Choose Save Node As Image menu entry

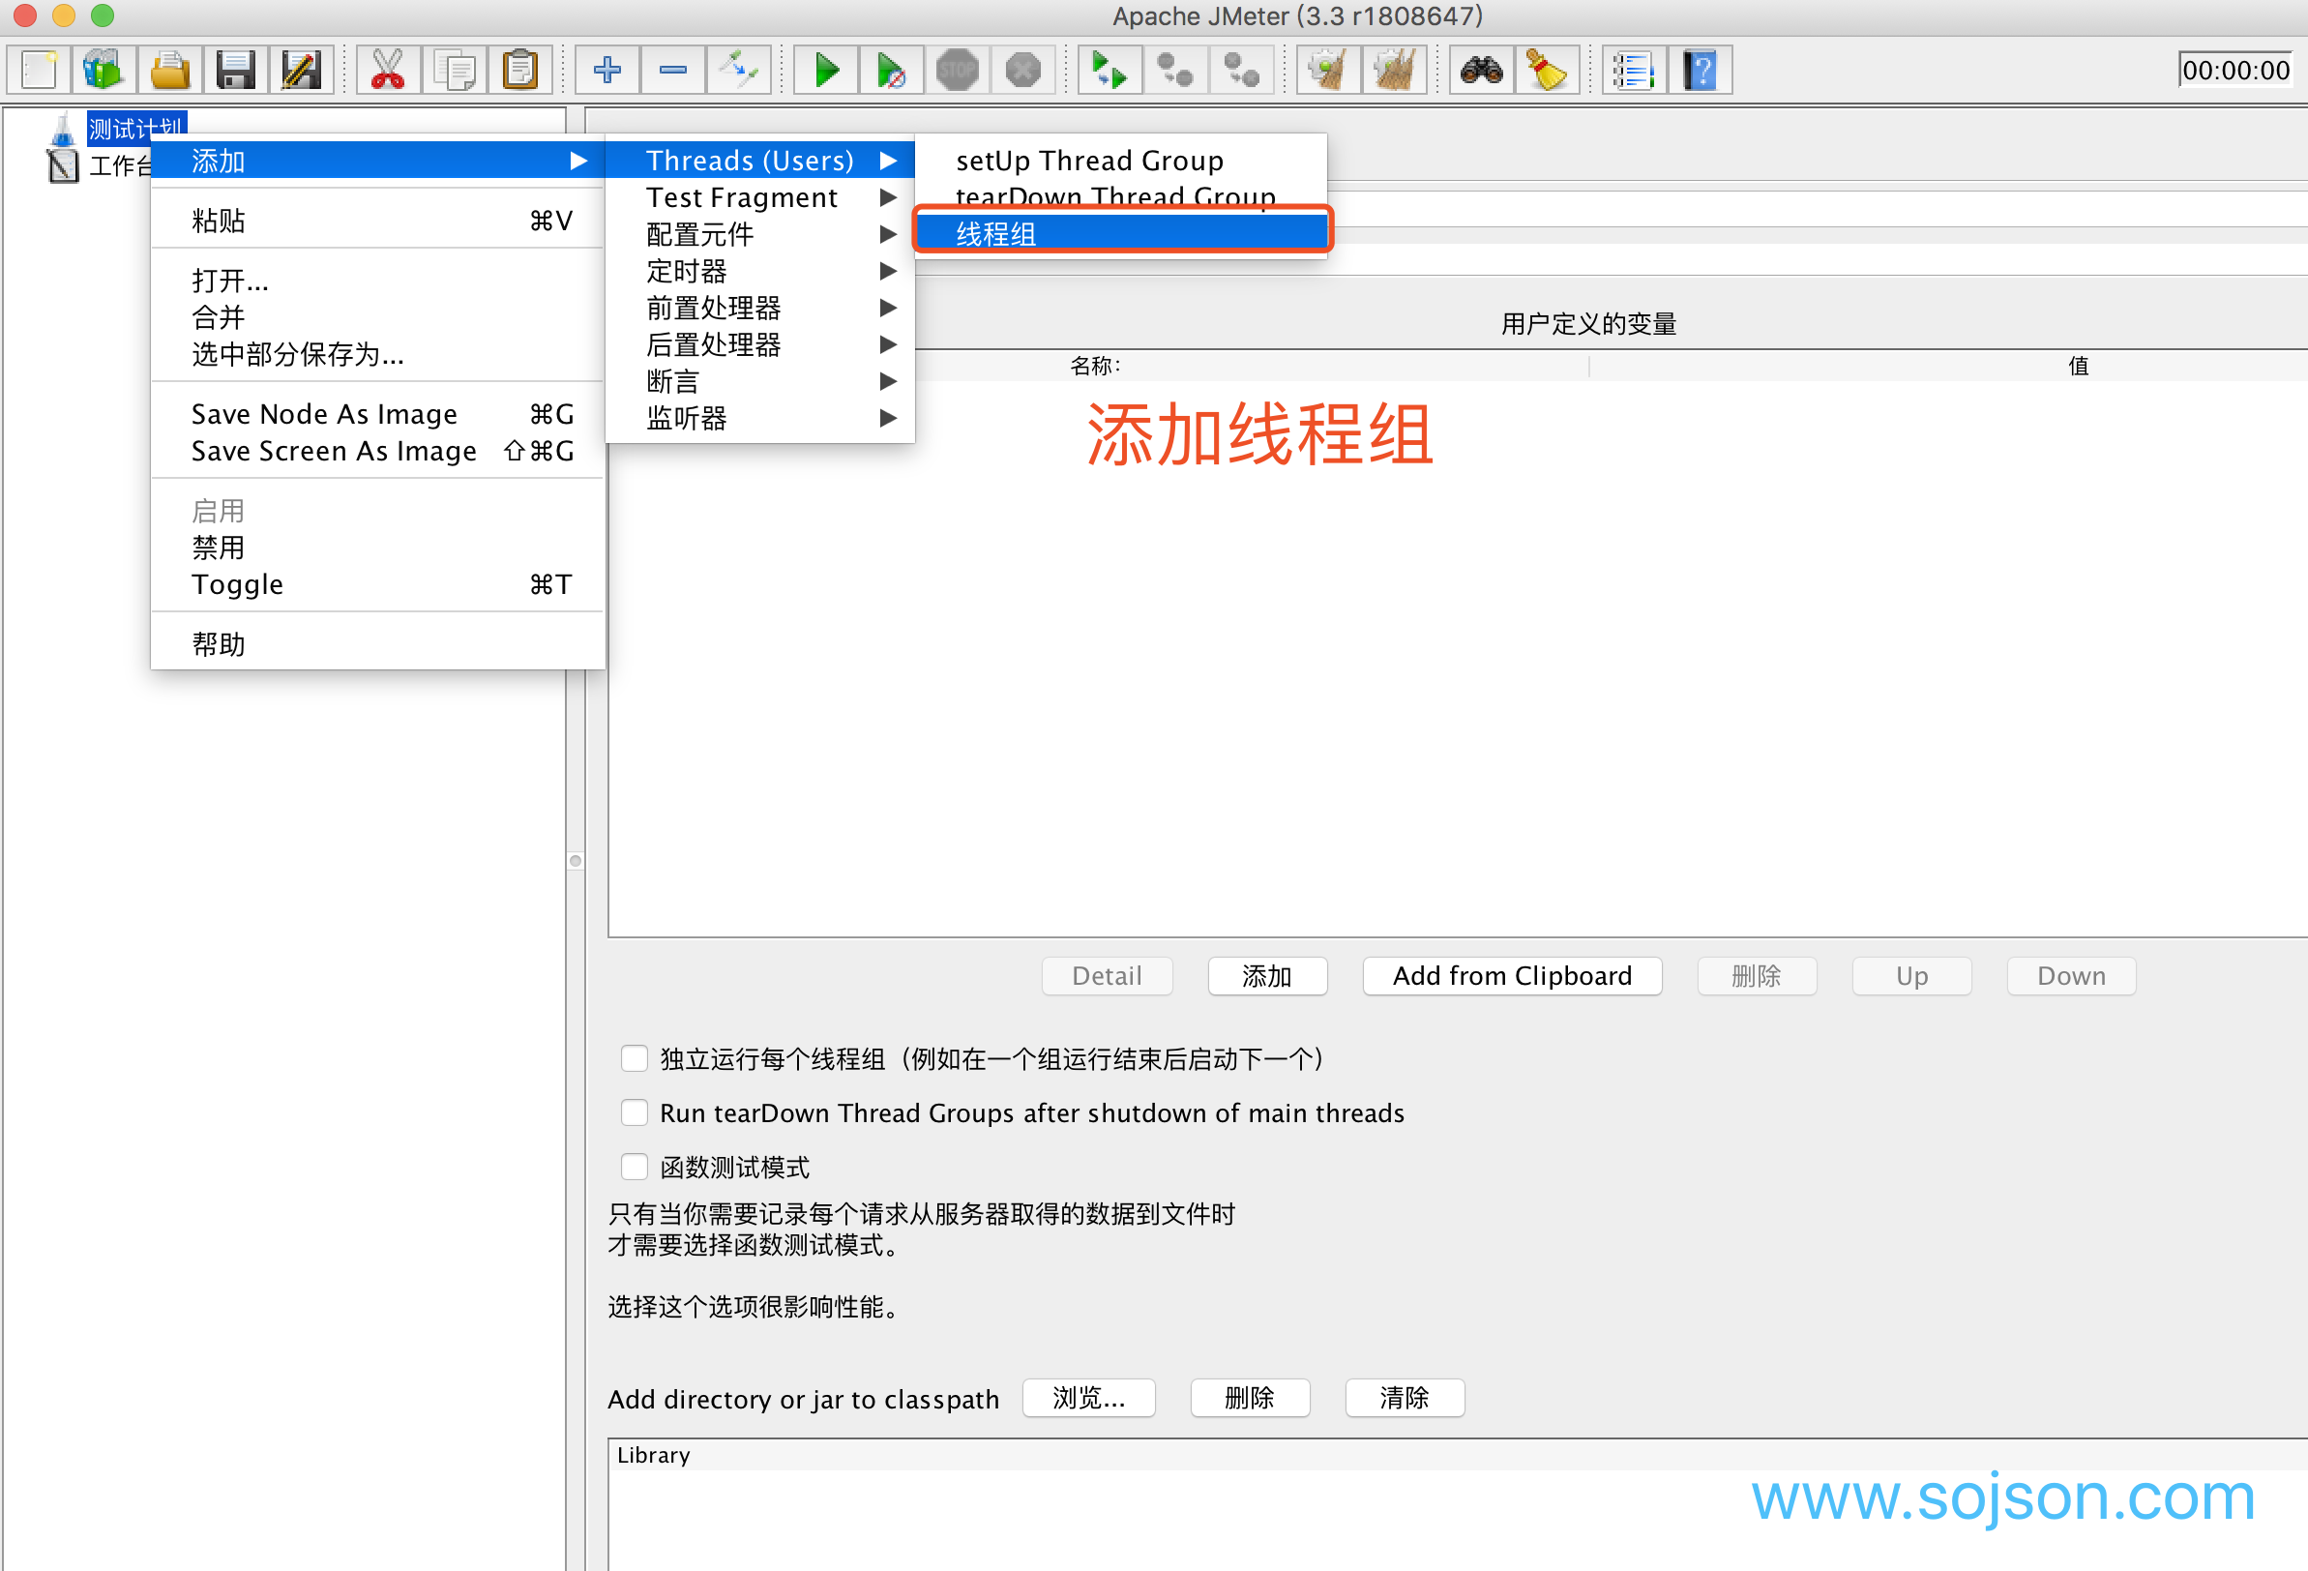pos(324,414)
